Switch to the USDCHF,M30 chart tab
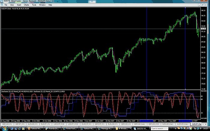Viewport: 210px width, 131px height. click(59, 124)
